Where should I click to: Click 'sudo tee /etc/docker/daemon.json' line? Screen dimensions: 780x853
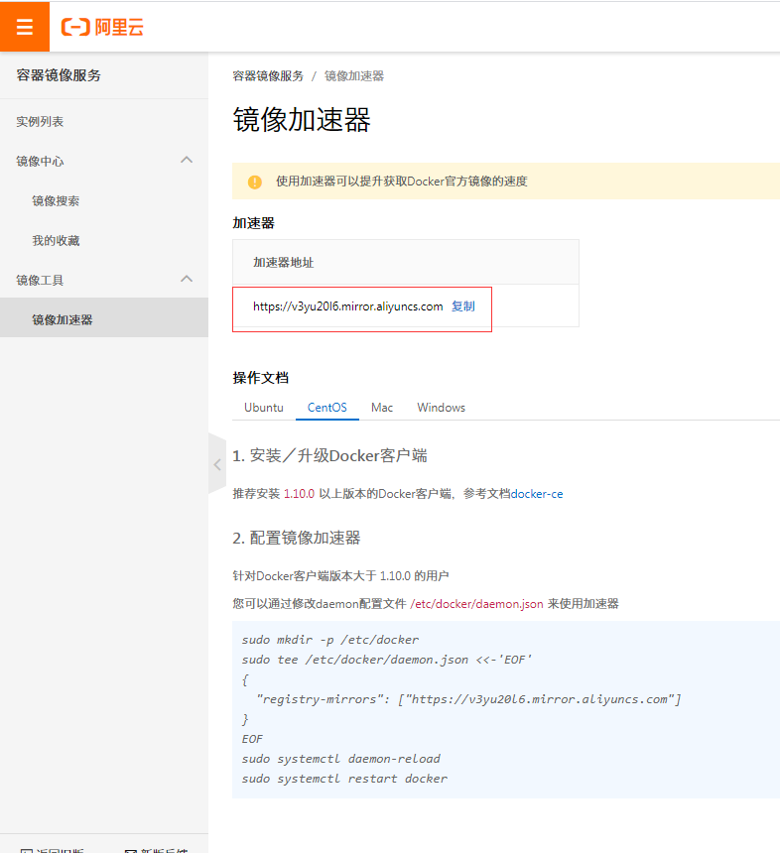click(x=386, y=660)
